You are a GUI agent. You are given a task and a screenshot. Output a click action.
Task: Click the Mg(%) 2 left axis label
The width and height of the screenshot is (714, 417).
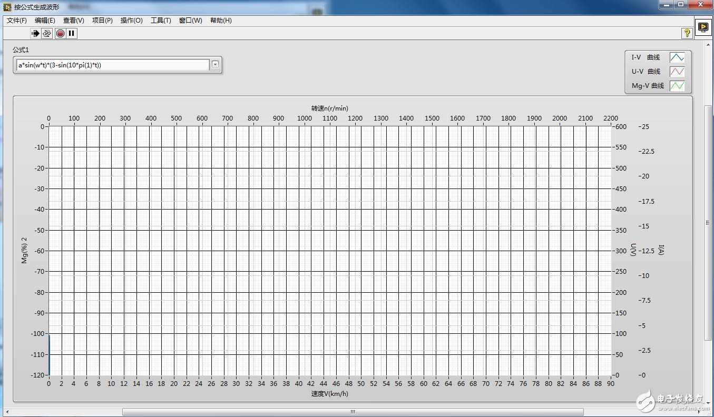24,251
